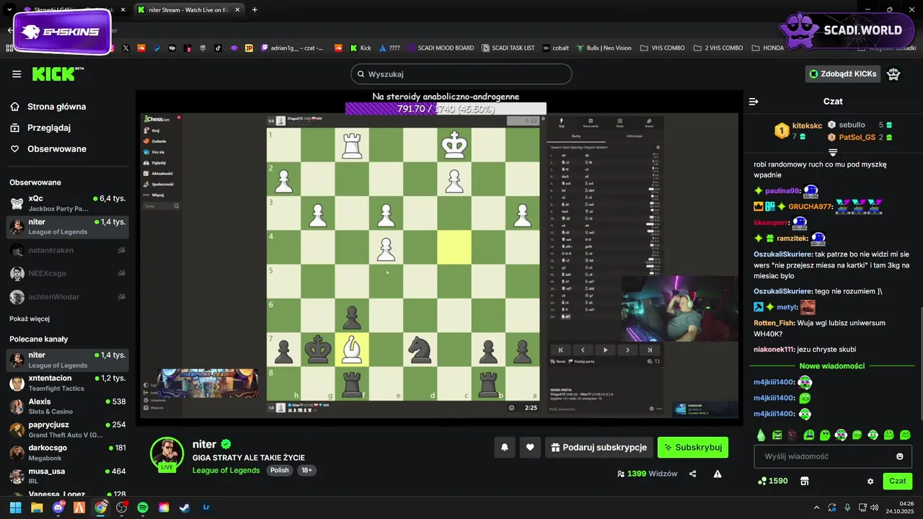
Task: Open chat settings gear icon
Action: (870, 481)
